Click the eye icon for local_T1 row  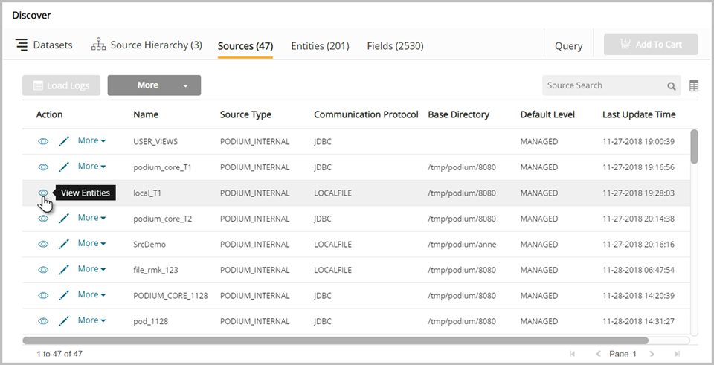point(43,193)
